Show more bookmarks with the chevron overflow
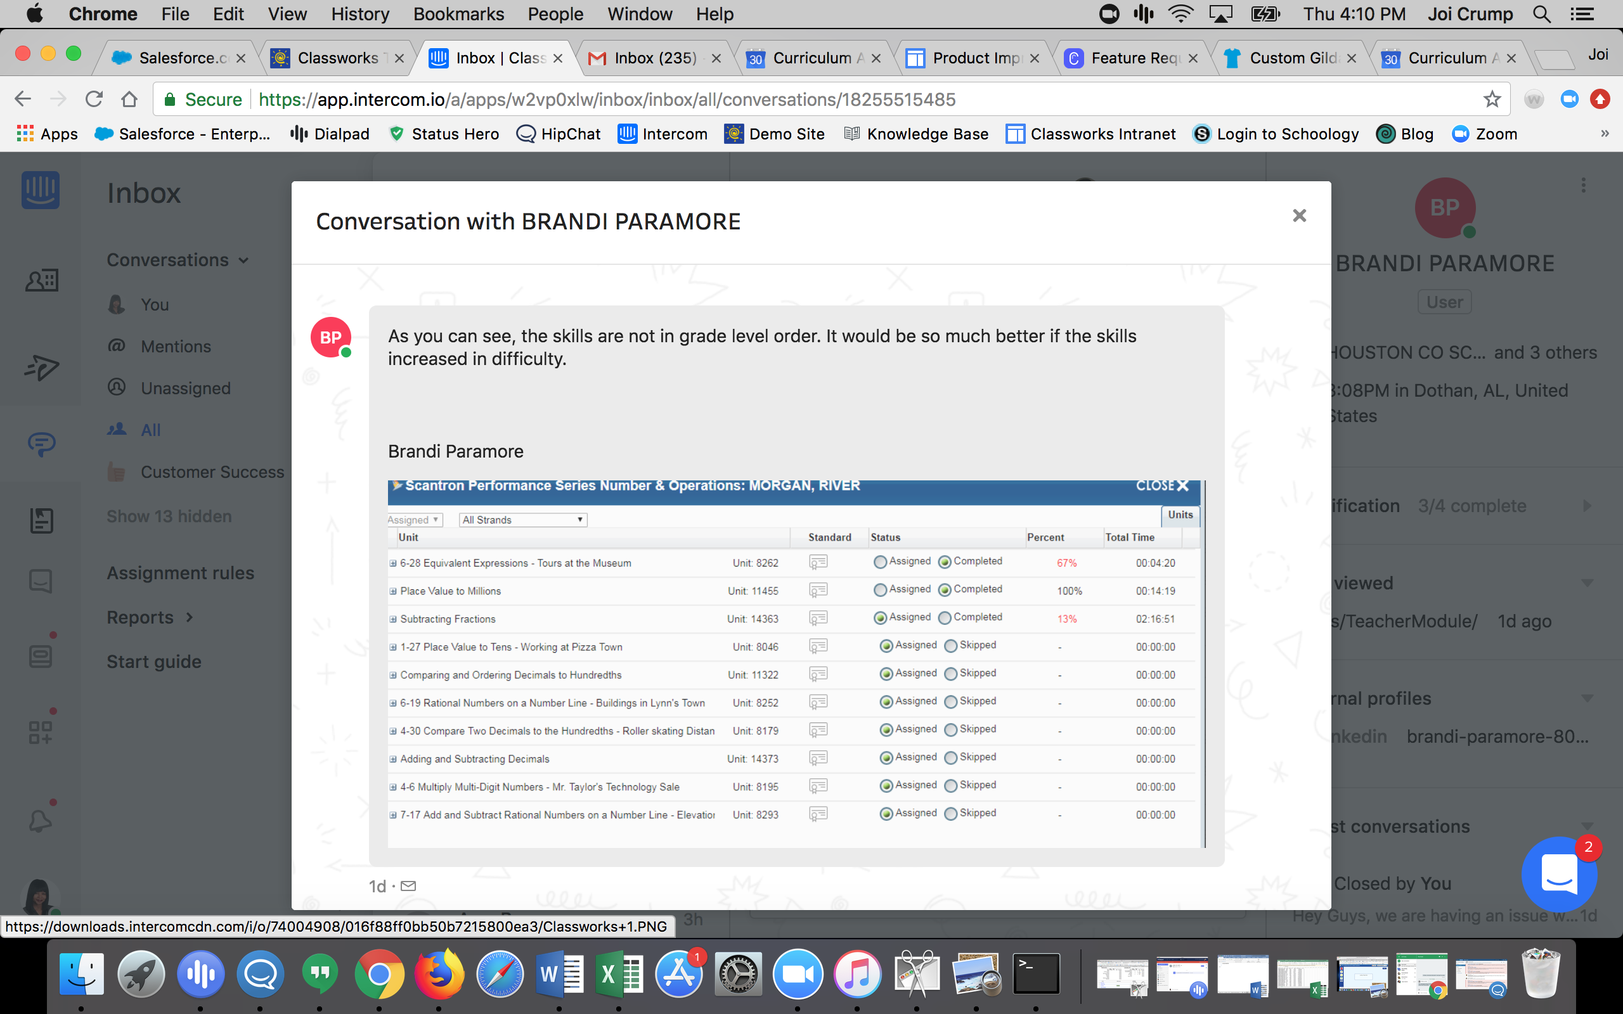This screenshot has height=1014, width=1623. tap(1604, 134)
